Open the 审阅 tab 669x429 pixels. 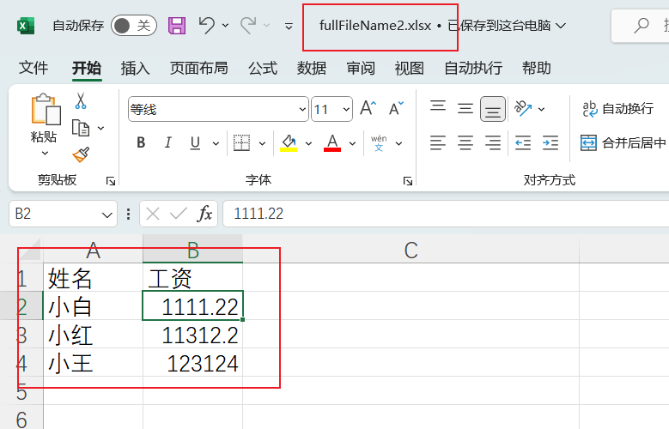(361, 68)
